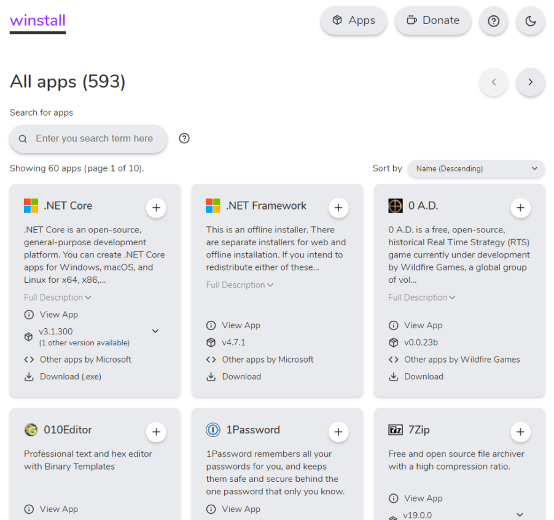
Task: Click the .NET Core title
Action: 68,206
